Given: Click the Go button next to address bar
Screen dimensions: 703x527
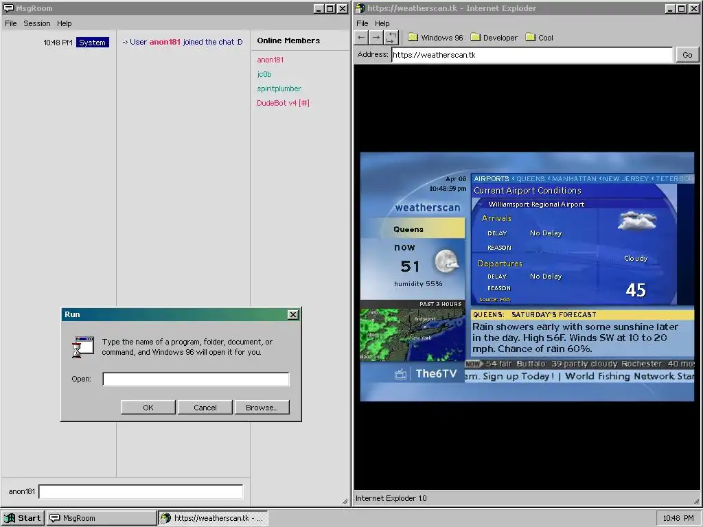Looking at the screenshot, I should tap(687, 55).
